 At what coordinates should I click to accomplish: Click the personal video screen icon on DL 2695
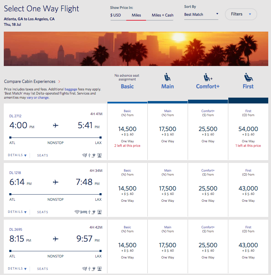pyautogui.click(x=100, y=269)
